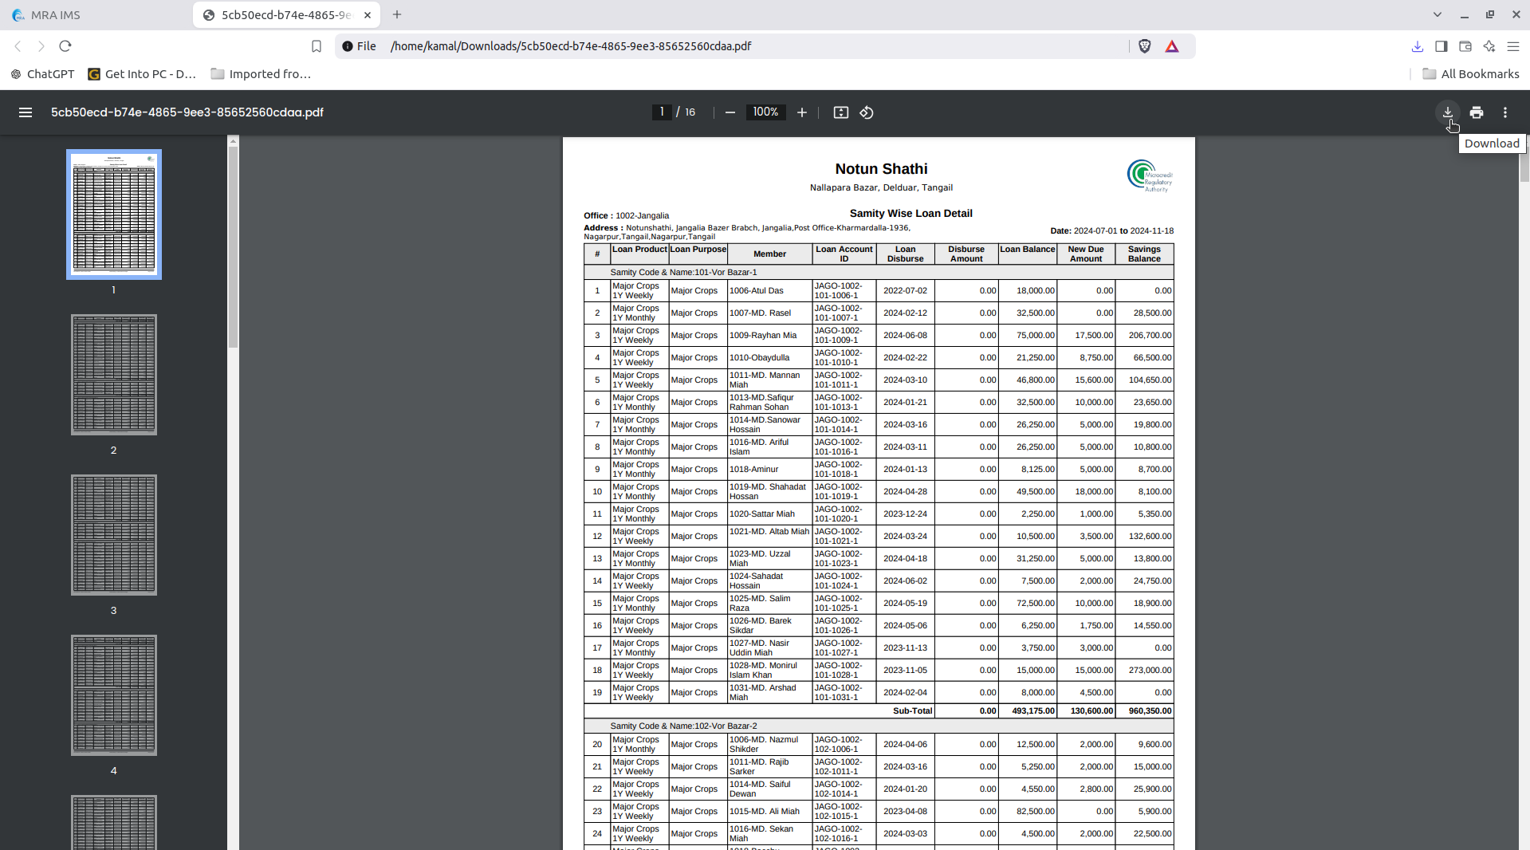Toggle the browser sidebar panel icon
Viewport: 1530px width, 850px height.
[x=1441, y=46]
